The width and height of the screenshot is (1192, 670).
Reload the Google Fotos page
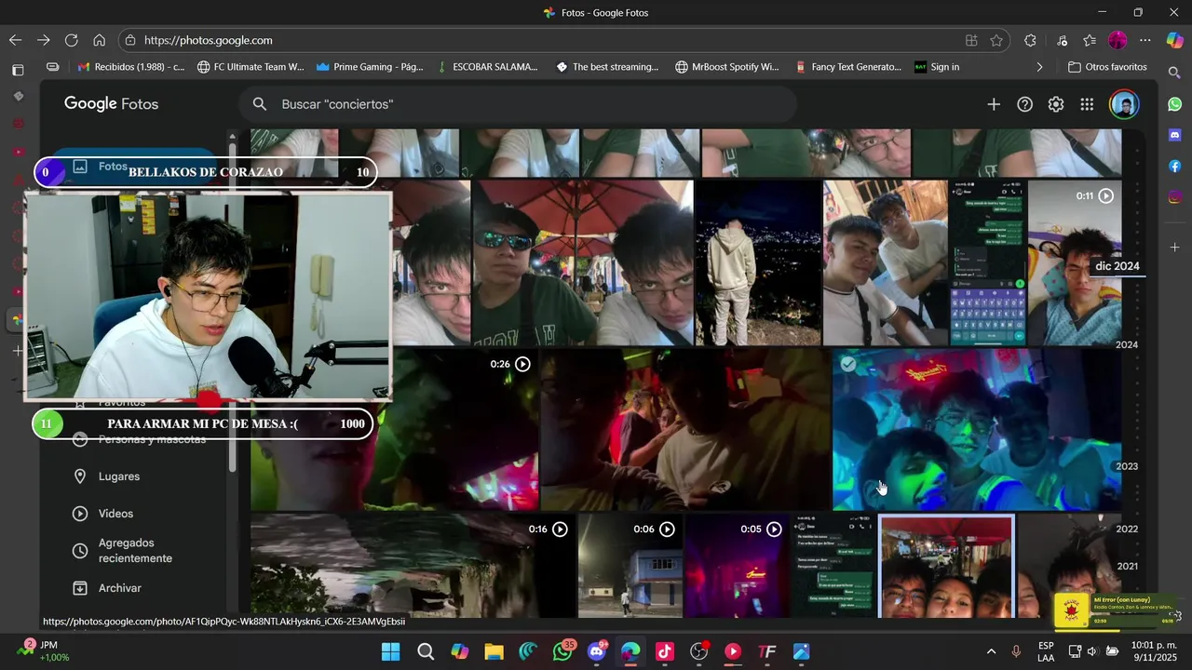coord(71,40)
